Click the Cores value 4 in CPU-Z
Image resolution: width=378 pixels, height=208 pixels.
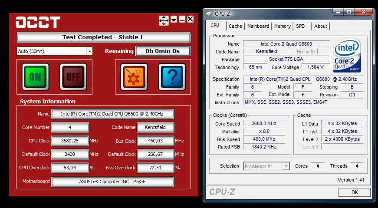318,166
